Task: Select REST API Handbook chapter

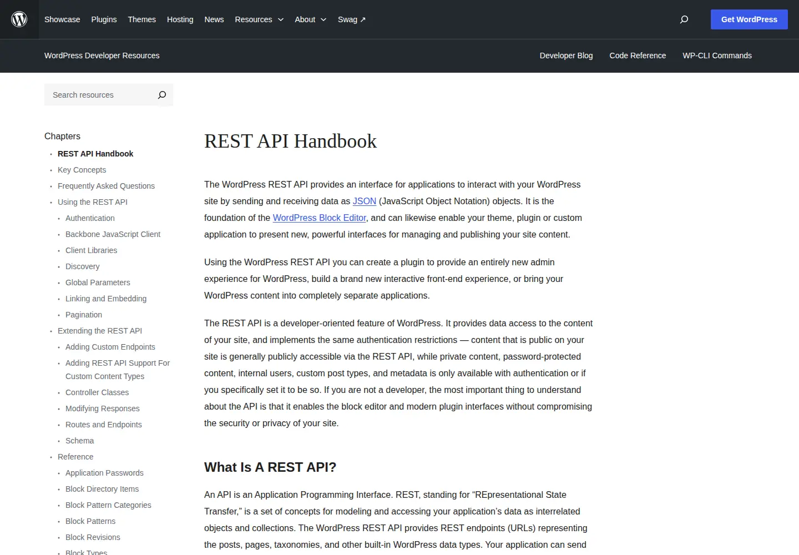Action: click(x=95, y=154)
